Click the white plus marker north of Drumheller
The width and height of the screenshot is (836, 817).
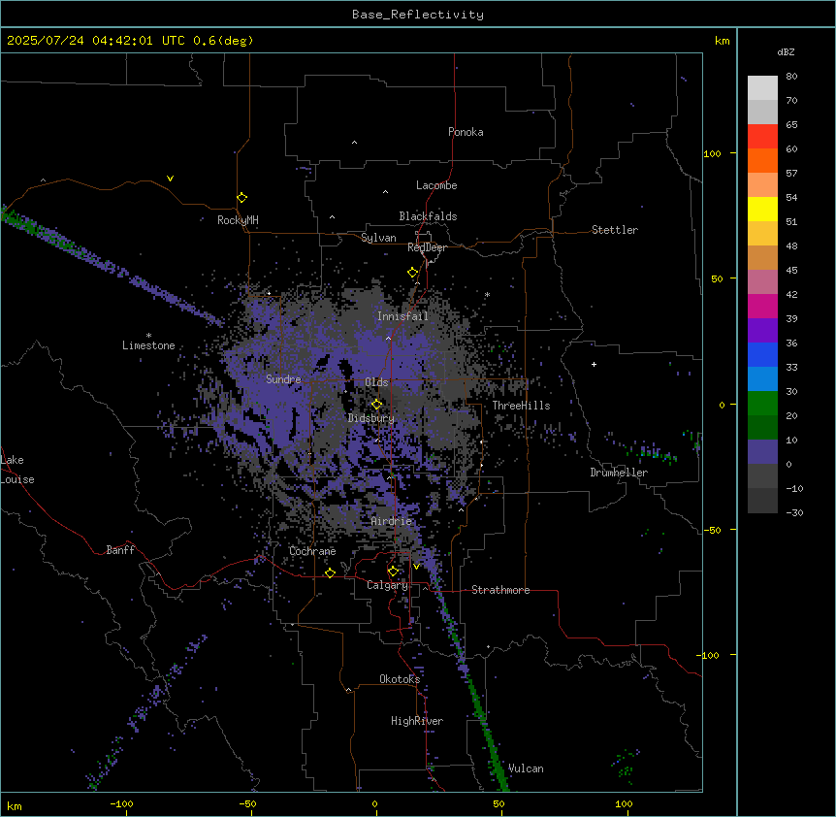594,364
